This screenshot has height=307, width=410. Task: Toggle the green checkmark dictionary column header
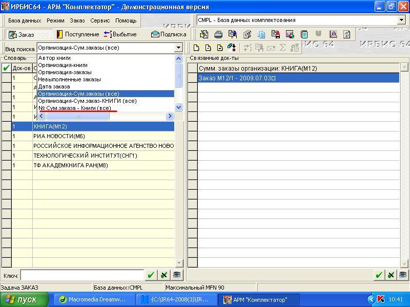click(6, 68)
